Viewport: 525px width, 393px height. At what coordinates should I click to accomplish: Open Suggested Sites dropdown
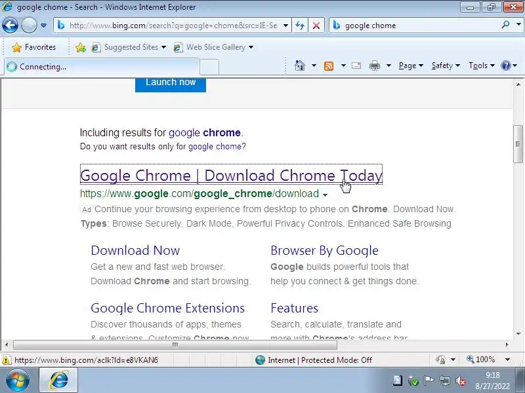[x=129, y=47]
